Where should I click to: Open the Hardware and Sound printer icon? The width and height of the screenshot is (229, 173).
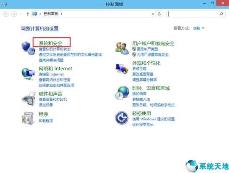coord(29,99)
